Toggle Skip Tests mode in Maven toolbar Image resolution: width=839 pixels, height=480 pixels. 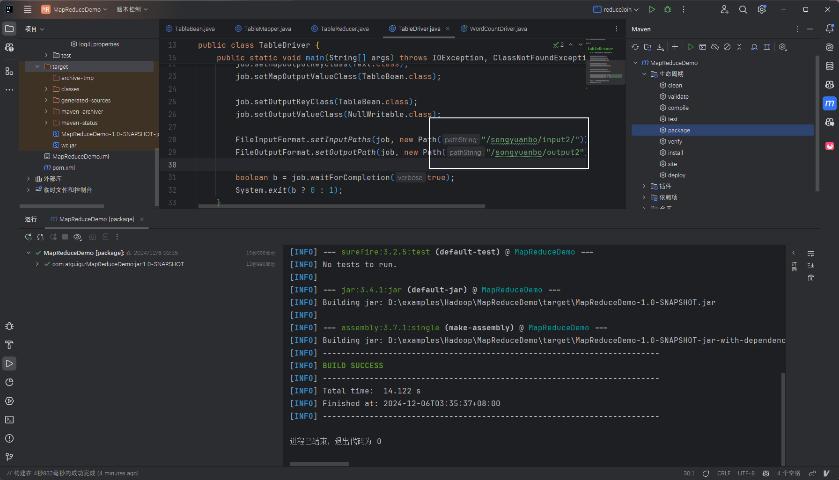727,47
